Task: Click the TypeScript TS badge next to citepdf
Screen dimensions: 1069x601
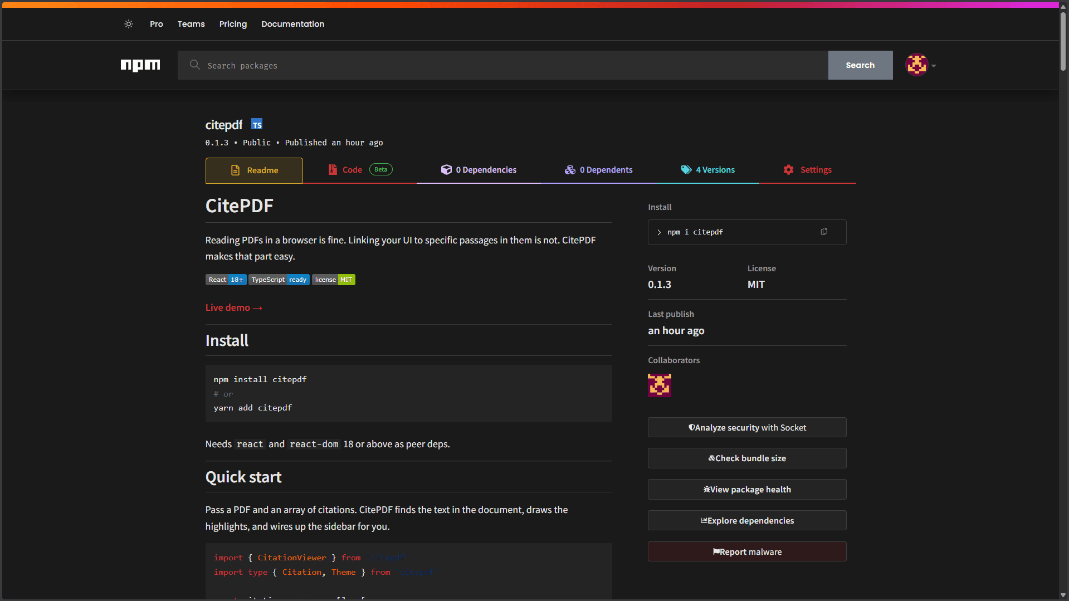Action: click(x=257, y=124)
